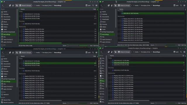The image size is (187, 105).
Task: Click Recordings breadcrumb in Dolphin <4>
Action: 58,52
